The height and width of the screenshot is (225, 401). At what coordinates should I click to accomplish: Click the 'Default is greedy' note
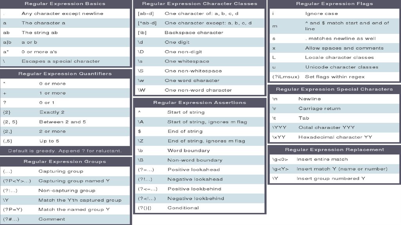point(65,151)
